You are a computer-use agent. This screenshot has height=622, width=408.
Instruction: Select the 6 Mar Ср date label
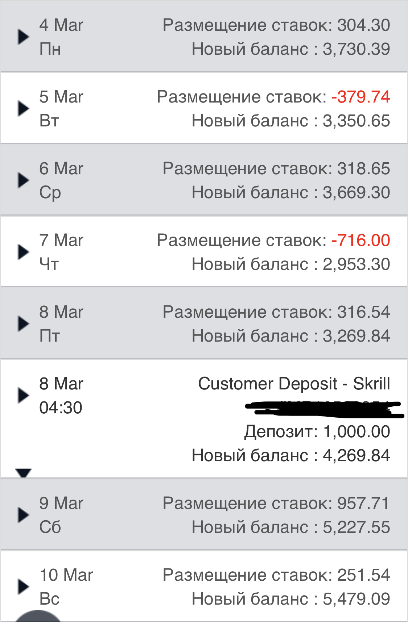tap(61, 180)
